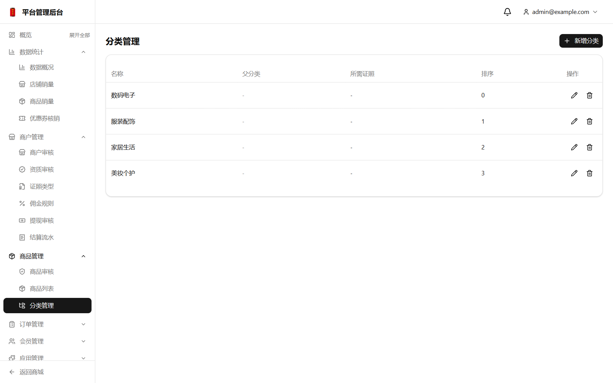This screenshot has height=383, width=613.
Task: Edit the 数码电子 category with pencil icon
Action: click(574, 95)
